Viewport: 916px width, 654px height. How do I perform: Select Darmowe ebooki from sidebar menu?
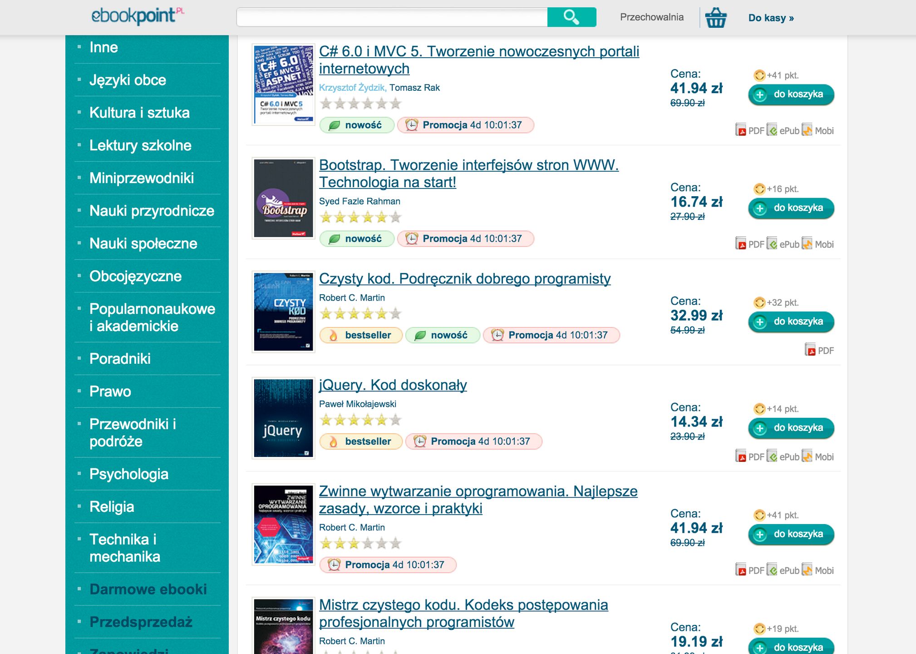pyautogui.click(x=148, y=589)
